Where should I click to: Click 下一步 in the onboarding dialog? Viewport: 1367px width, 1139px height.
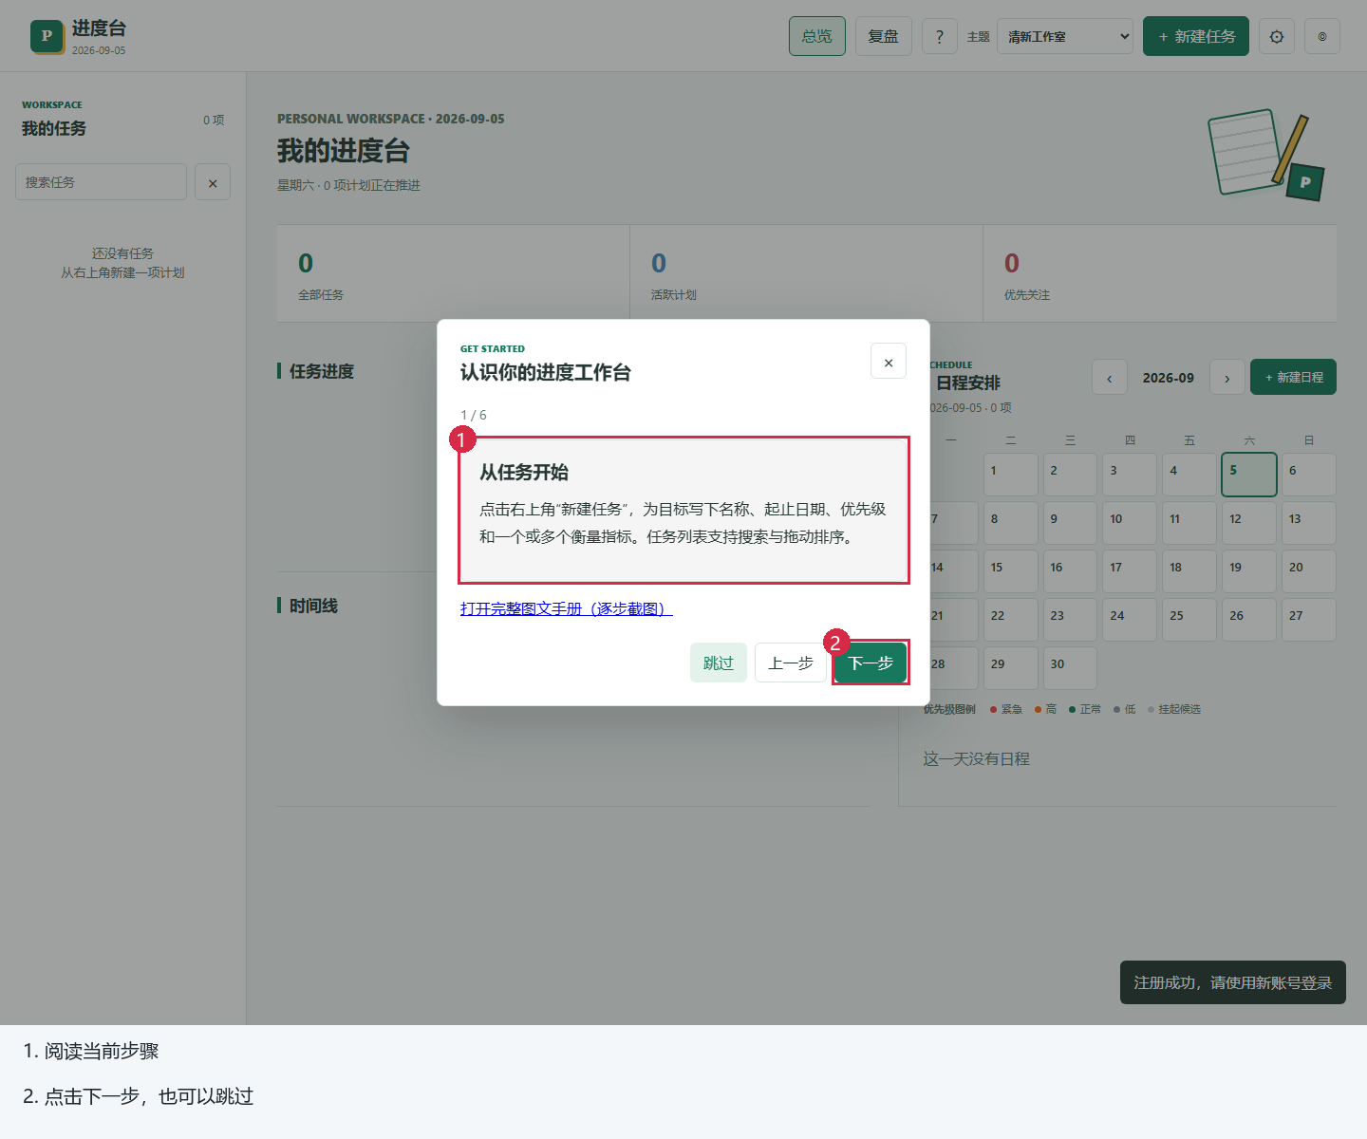pos(871,663)
